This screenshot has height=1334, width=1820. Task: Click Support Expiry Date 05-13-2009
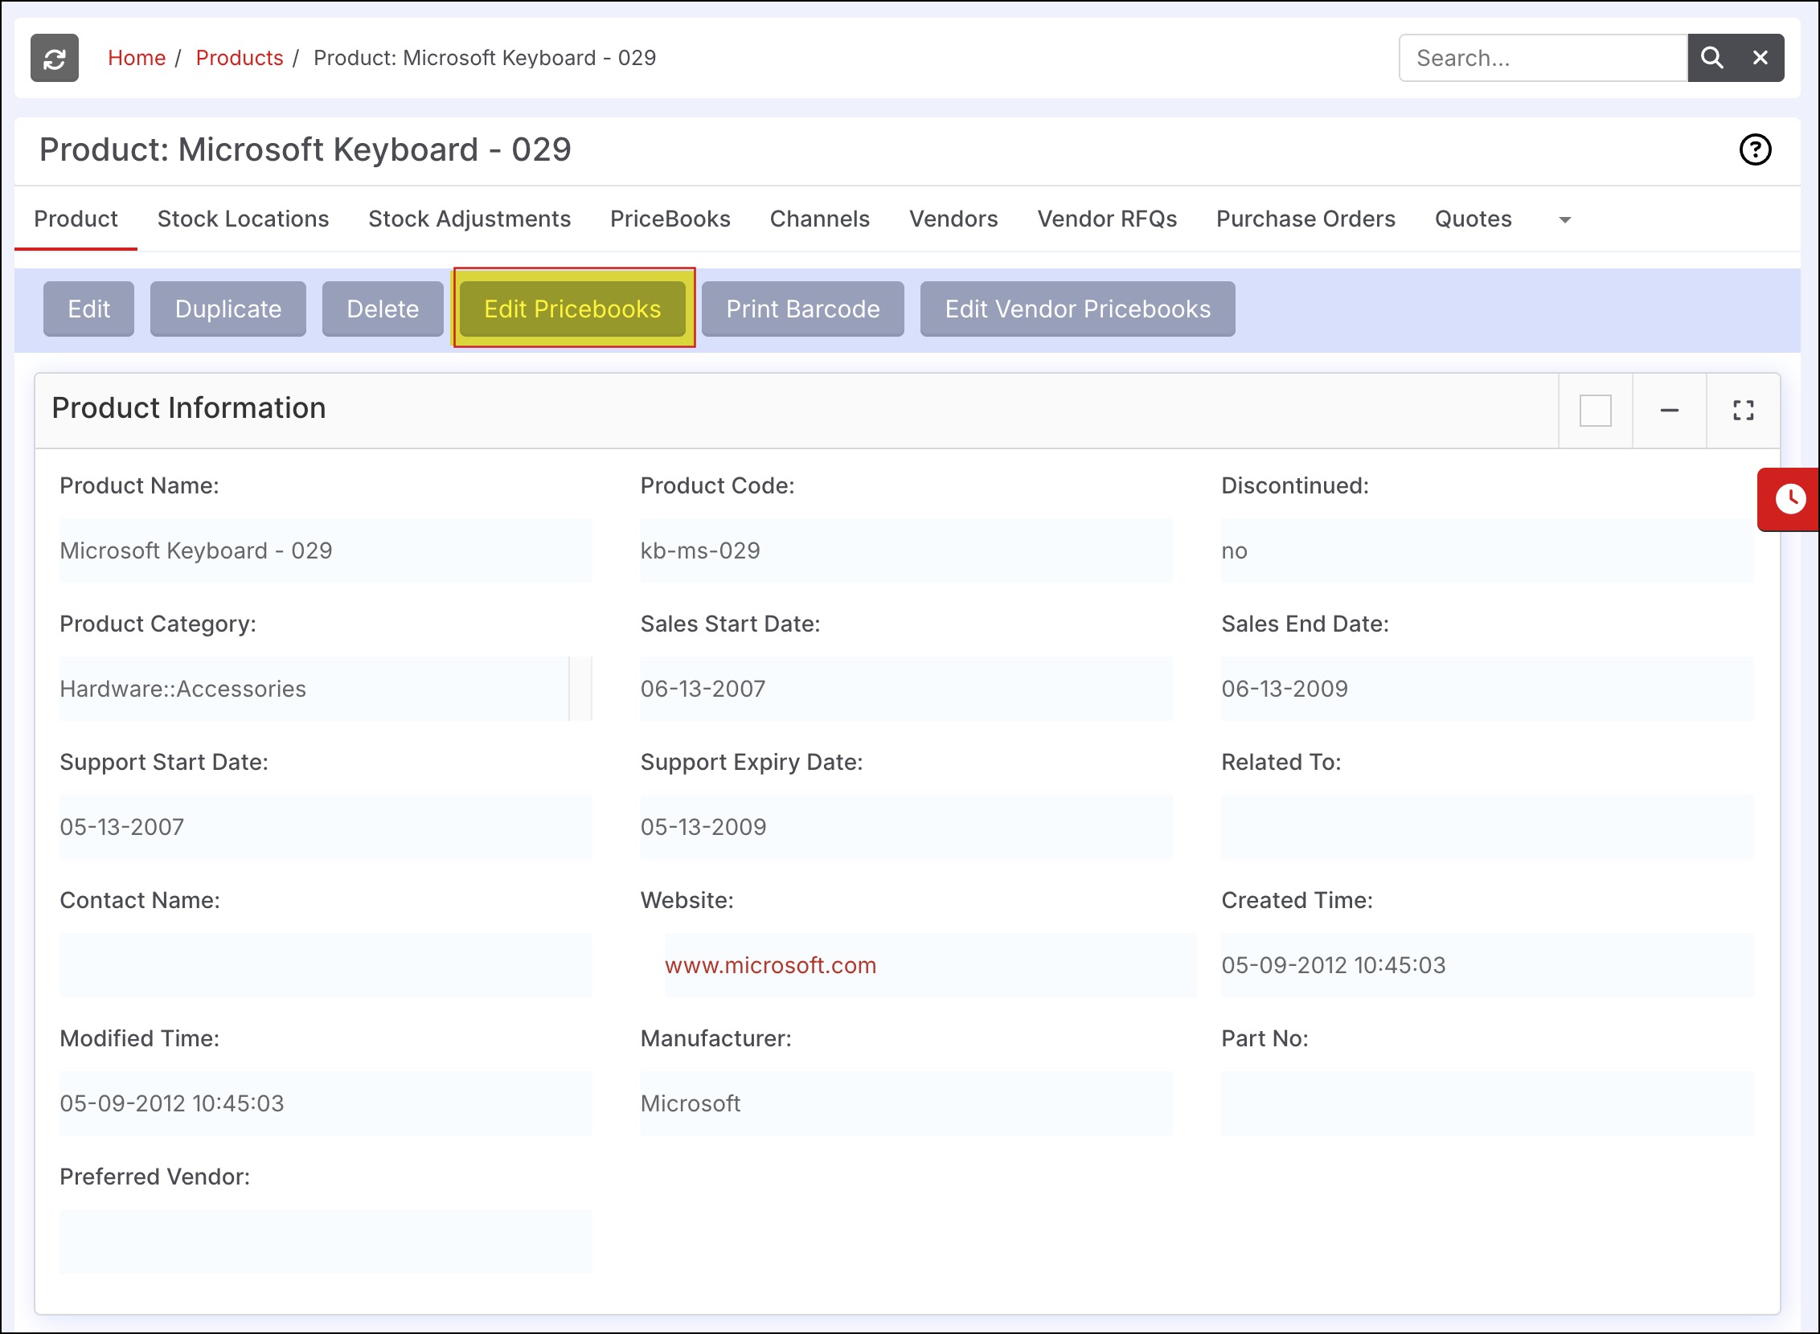click(x=906, y=827)
